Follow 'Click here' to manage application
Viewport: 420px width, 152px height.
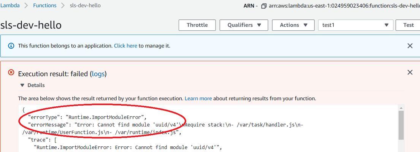pos(126,46)
